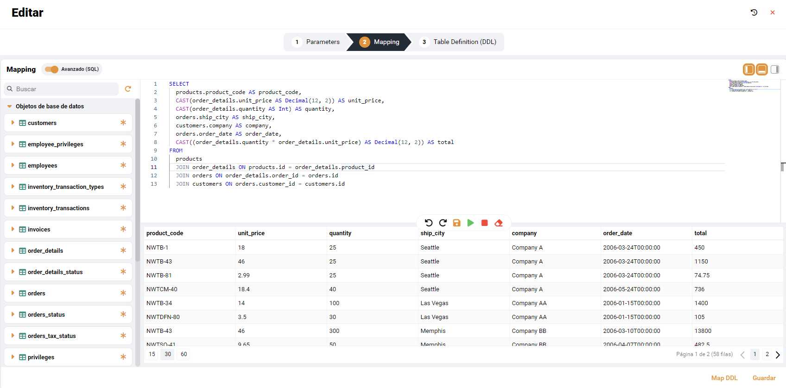Expand the order_details table node
The image size is (786, 388).
click(13, 250)
